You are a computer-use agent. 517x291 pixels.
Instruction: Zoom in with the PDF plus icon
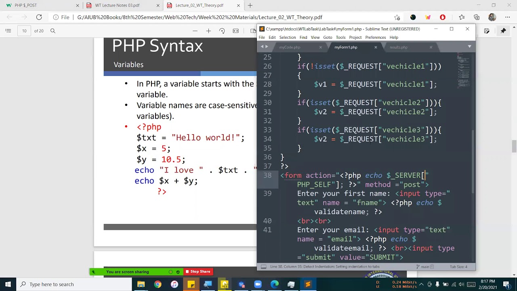[208, 31]
